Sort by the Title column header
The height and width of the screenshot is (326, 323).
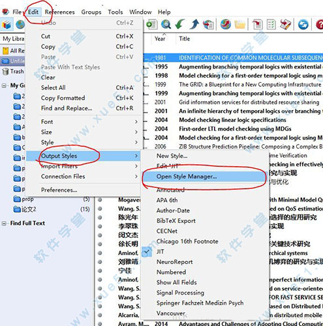pos(185,38)
